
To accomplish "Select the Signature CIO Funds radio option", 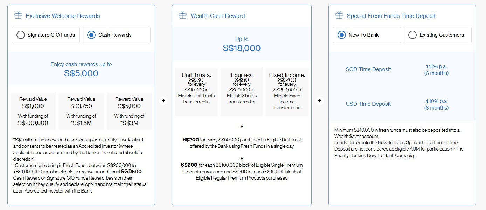I will (x=21, y=35).
